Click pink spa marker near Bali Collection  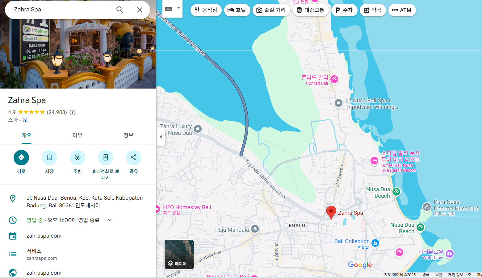399,252
